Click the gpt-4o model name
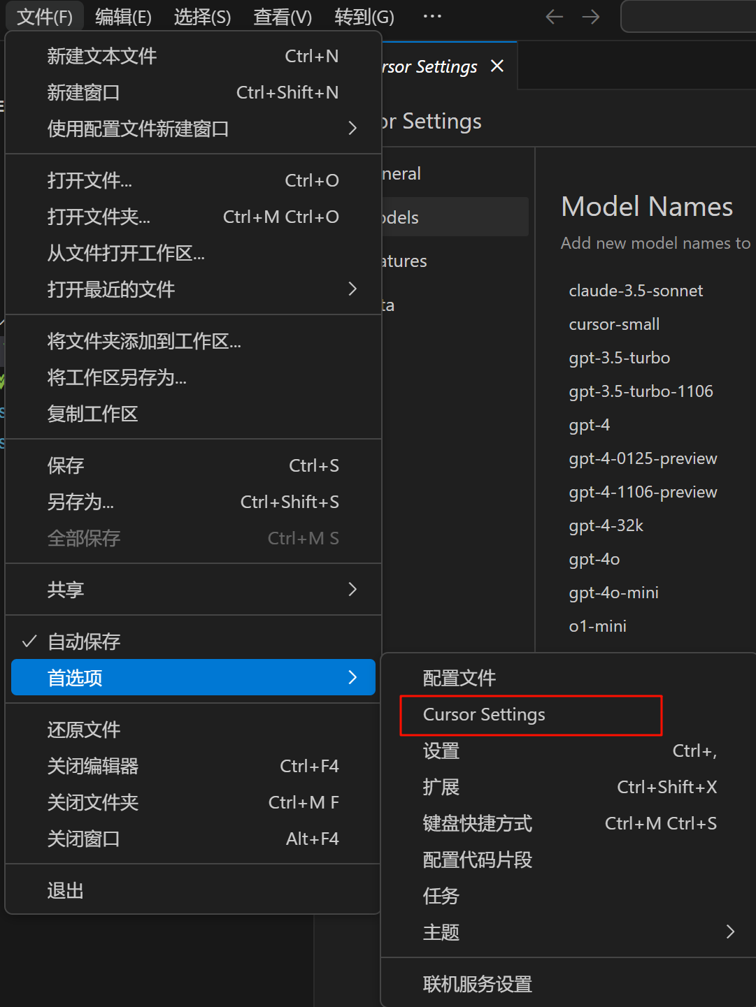Screen dimensions: 756x1007 coord(594,559)
